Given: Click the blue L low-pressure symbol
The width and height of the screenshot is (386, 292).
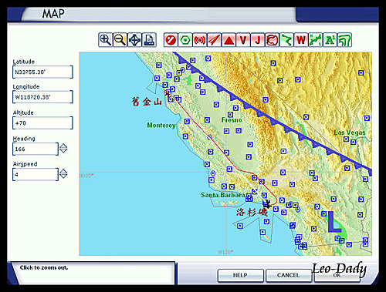Looking at the screenshot, I should click(334, 222).
